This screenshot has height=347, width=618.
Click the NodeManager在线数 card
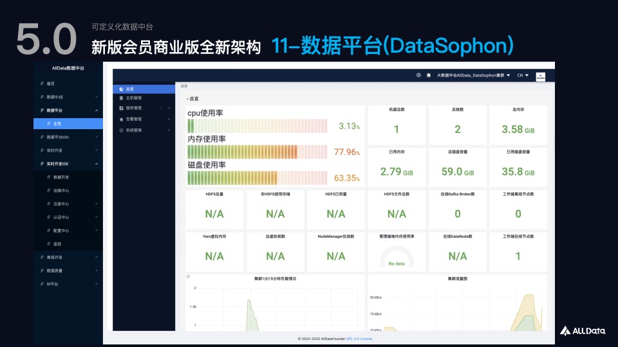(336, 252)
